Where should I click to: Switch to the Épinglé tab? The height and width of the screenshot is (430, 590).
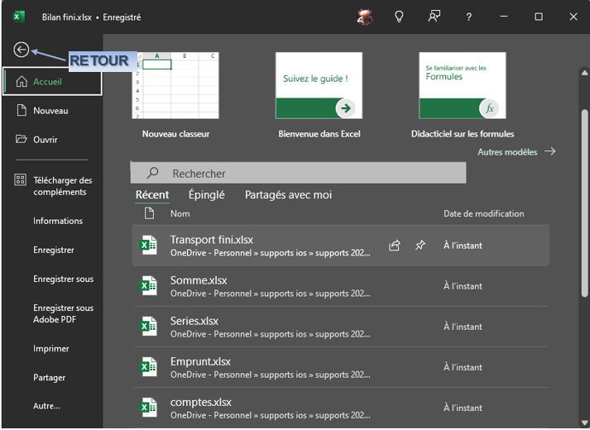207,194
